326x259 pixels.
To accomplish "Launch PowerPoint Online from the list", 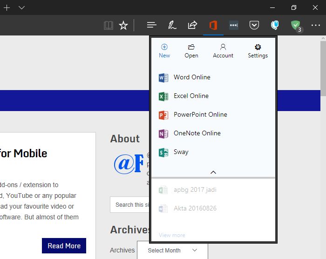I will (200, 115).
